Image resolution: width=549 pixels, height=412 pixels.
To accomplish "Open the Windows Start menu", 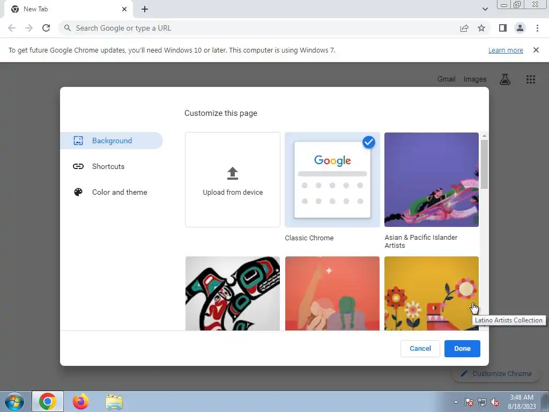I will pos(14,401).
